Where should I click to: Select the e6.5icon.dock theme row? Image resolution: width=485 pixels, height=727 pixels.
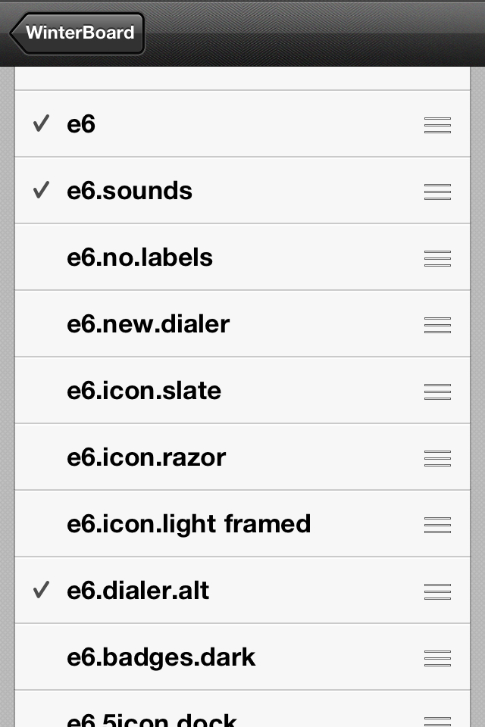242,710
